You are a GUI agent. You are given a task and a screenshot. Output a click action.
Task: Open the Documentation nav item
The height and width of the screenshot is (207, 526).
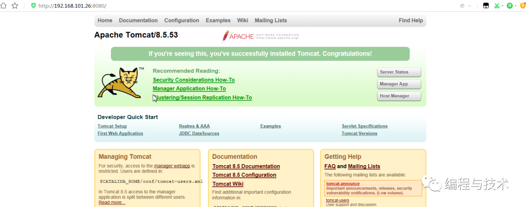(x=138, y=20)
